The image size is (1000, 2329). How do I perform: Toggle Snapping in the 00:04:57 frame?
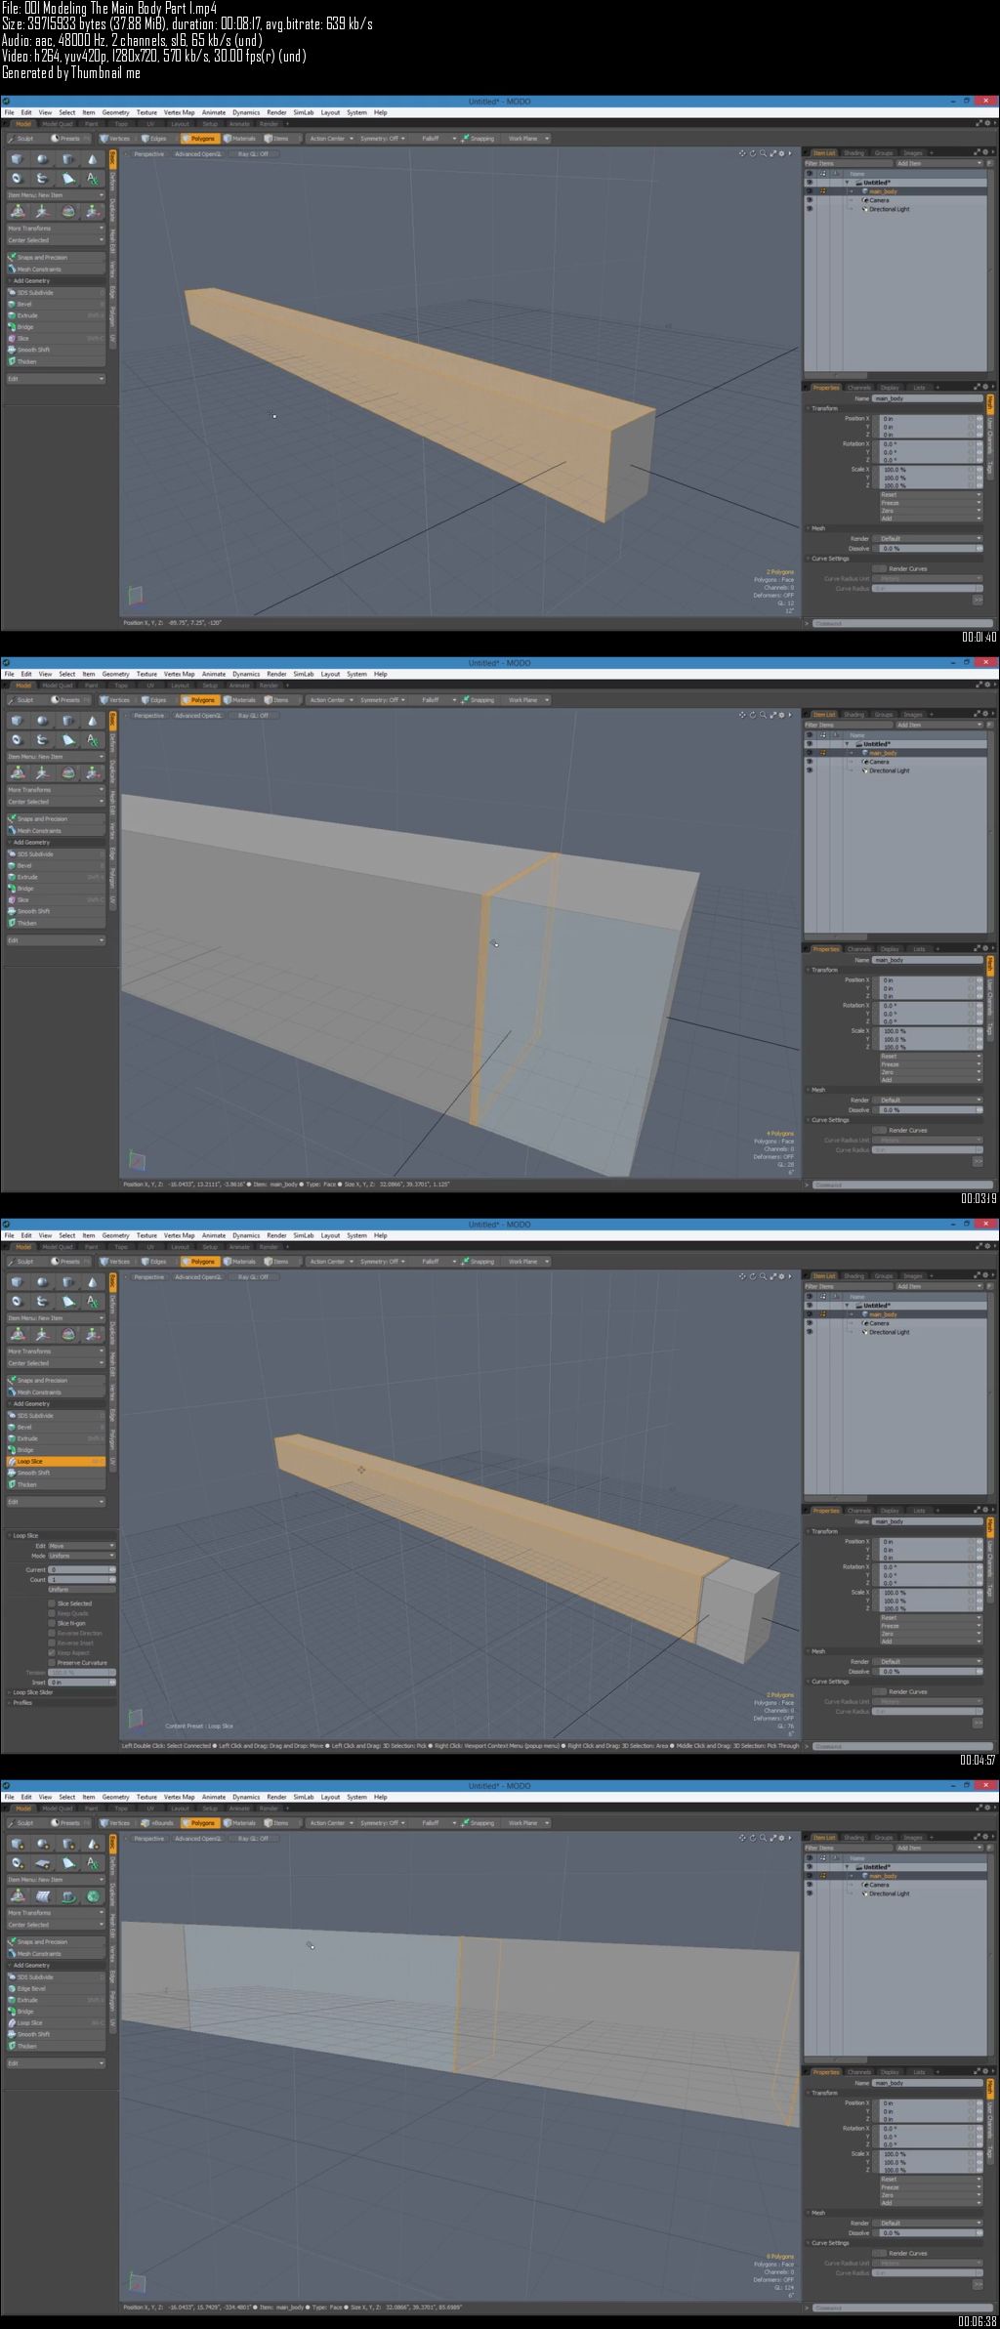(479, 1262)
